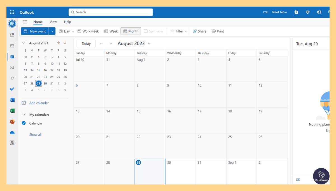Switch to Work week view
This screenshot has width=336, height=191.
pos(88,31)
